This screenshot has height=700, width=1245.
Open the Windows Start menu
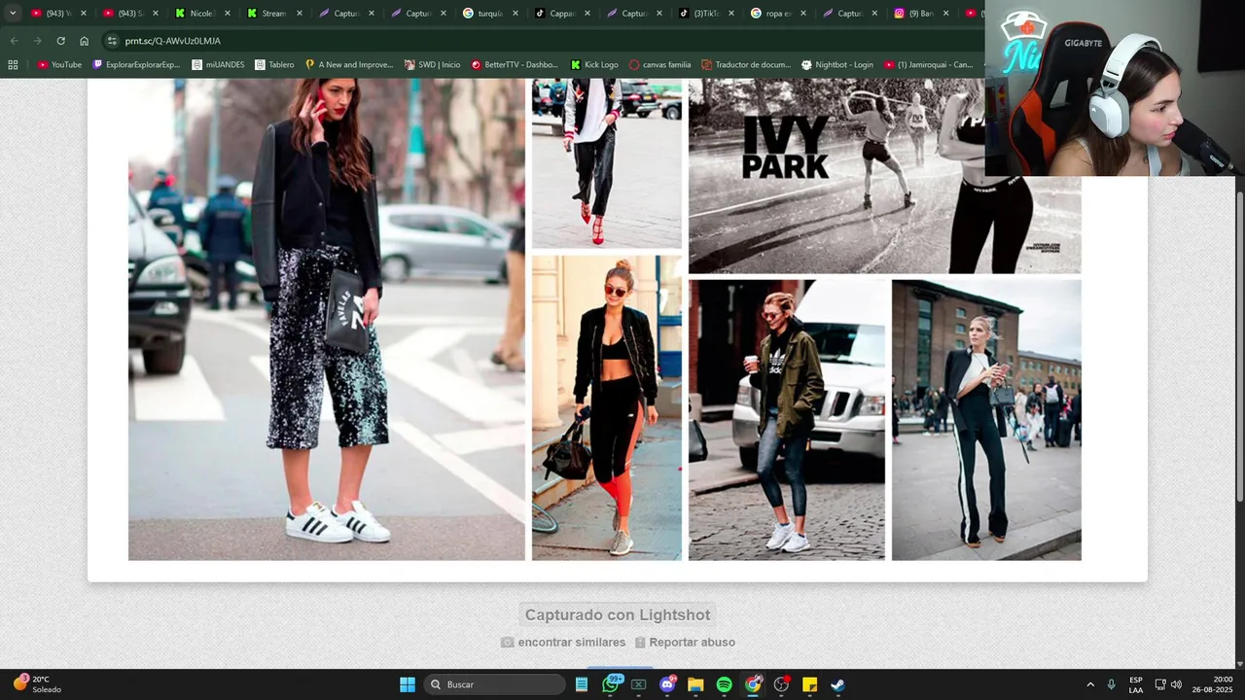tap(408, 684)
